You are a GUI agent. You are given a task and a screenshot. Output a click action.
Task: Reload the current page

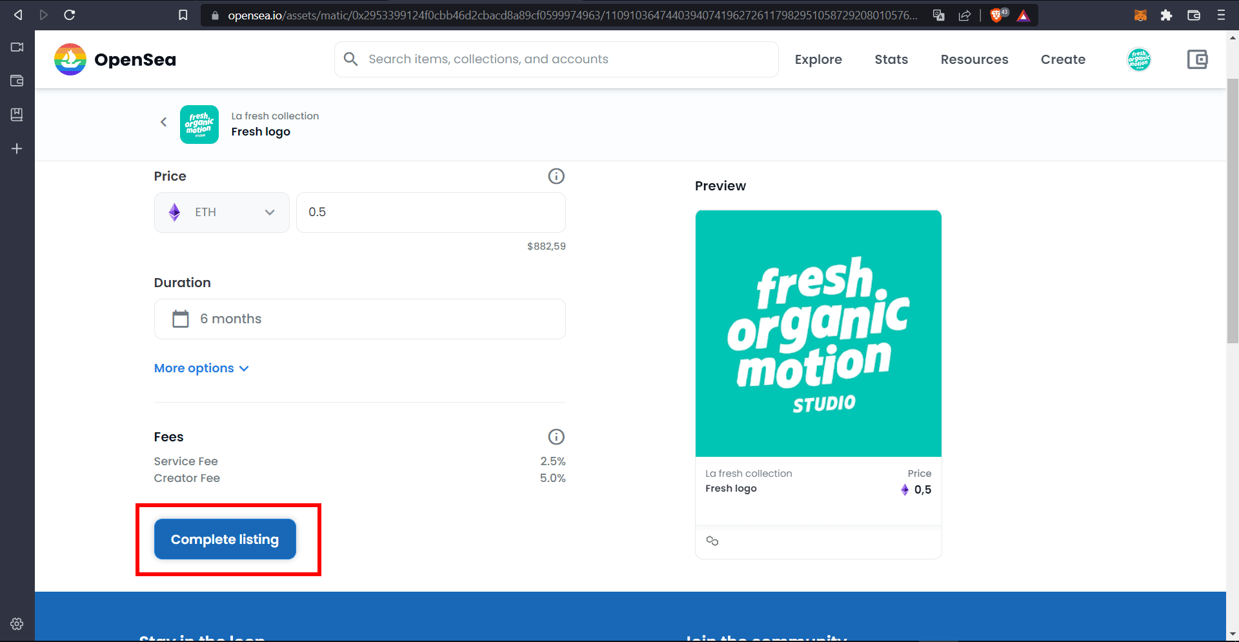pos(70,15)
